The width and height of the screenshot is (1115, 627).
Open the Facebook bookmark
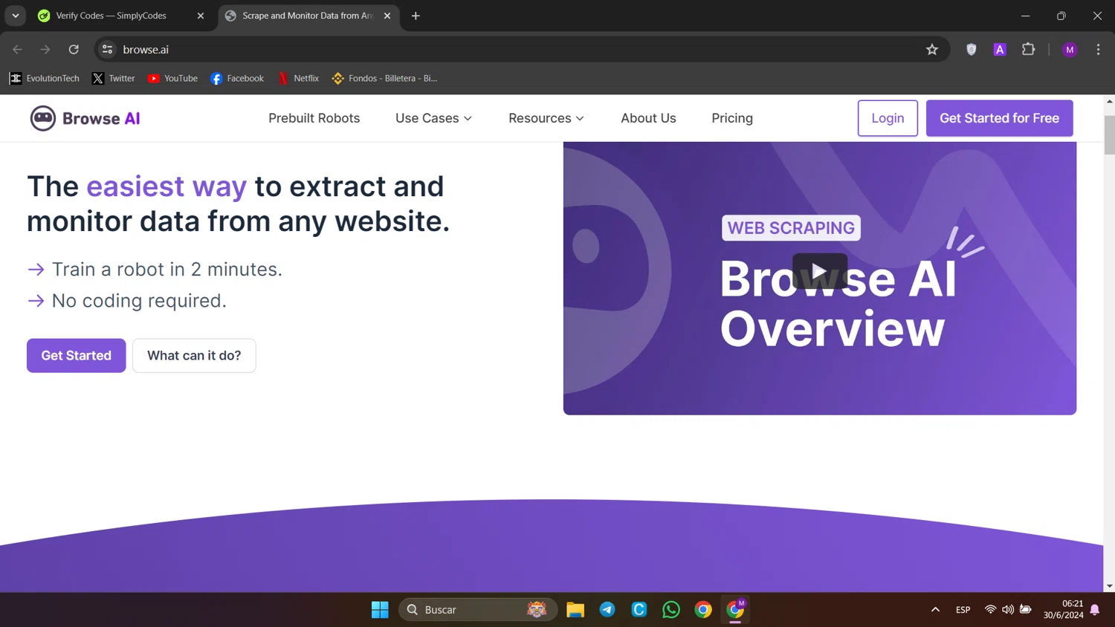coord(237,78)
